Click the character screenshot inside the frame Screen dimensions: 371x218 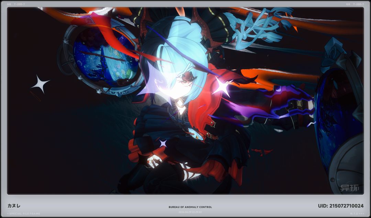pos(185,101)
